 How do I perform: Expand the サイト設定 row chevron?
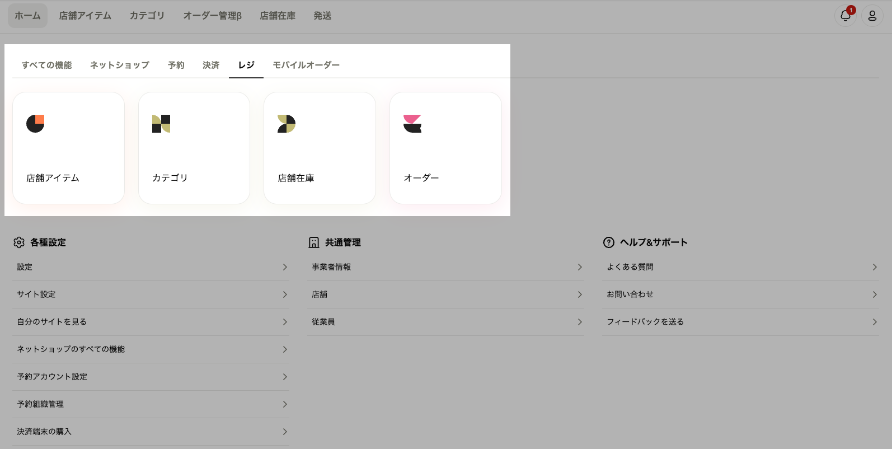coord(285,294)
